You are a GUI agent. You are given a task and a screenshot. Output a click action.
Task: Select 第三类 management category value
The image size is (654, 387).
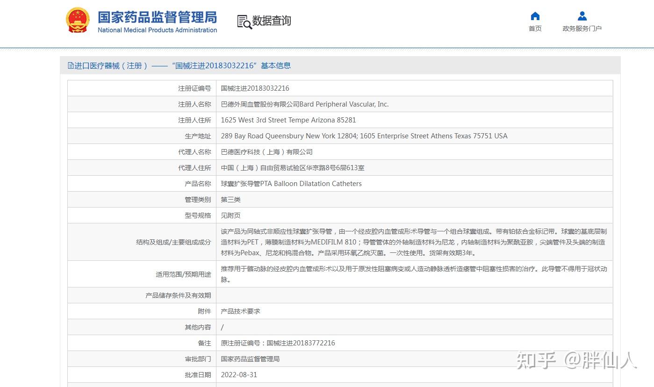[231, 200]
